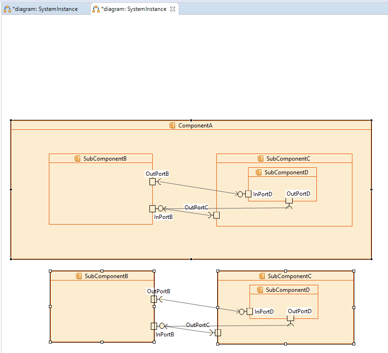Close the active SystemInstance diagram tab
This screenshot has width=388, height=353.
173,9
